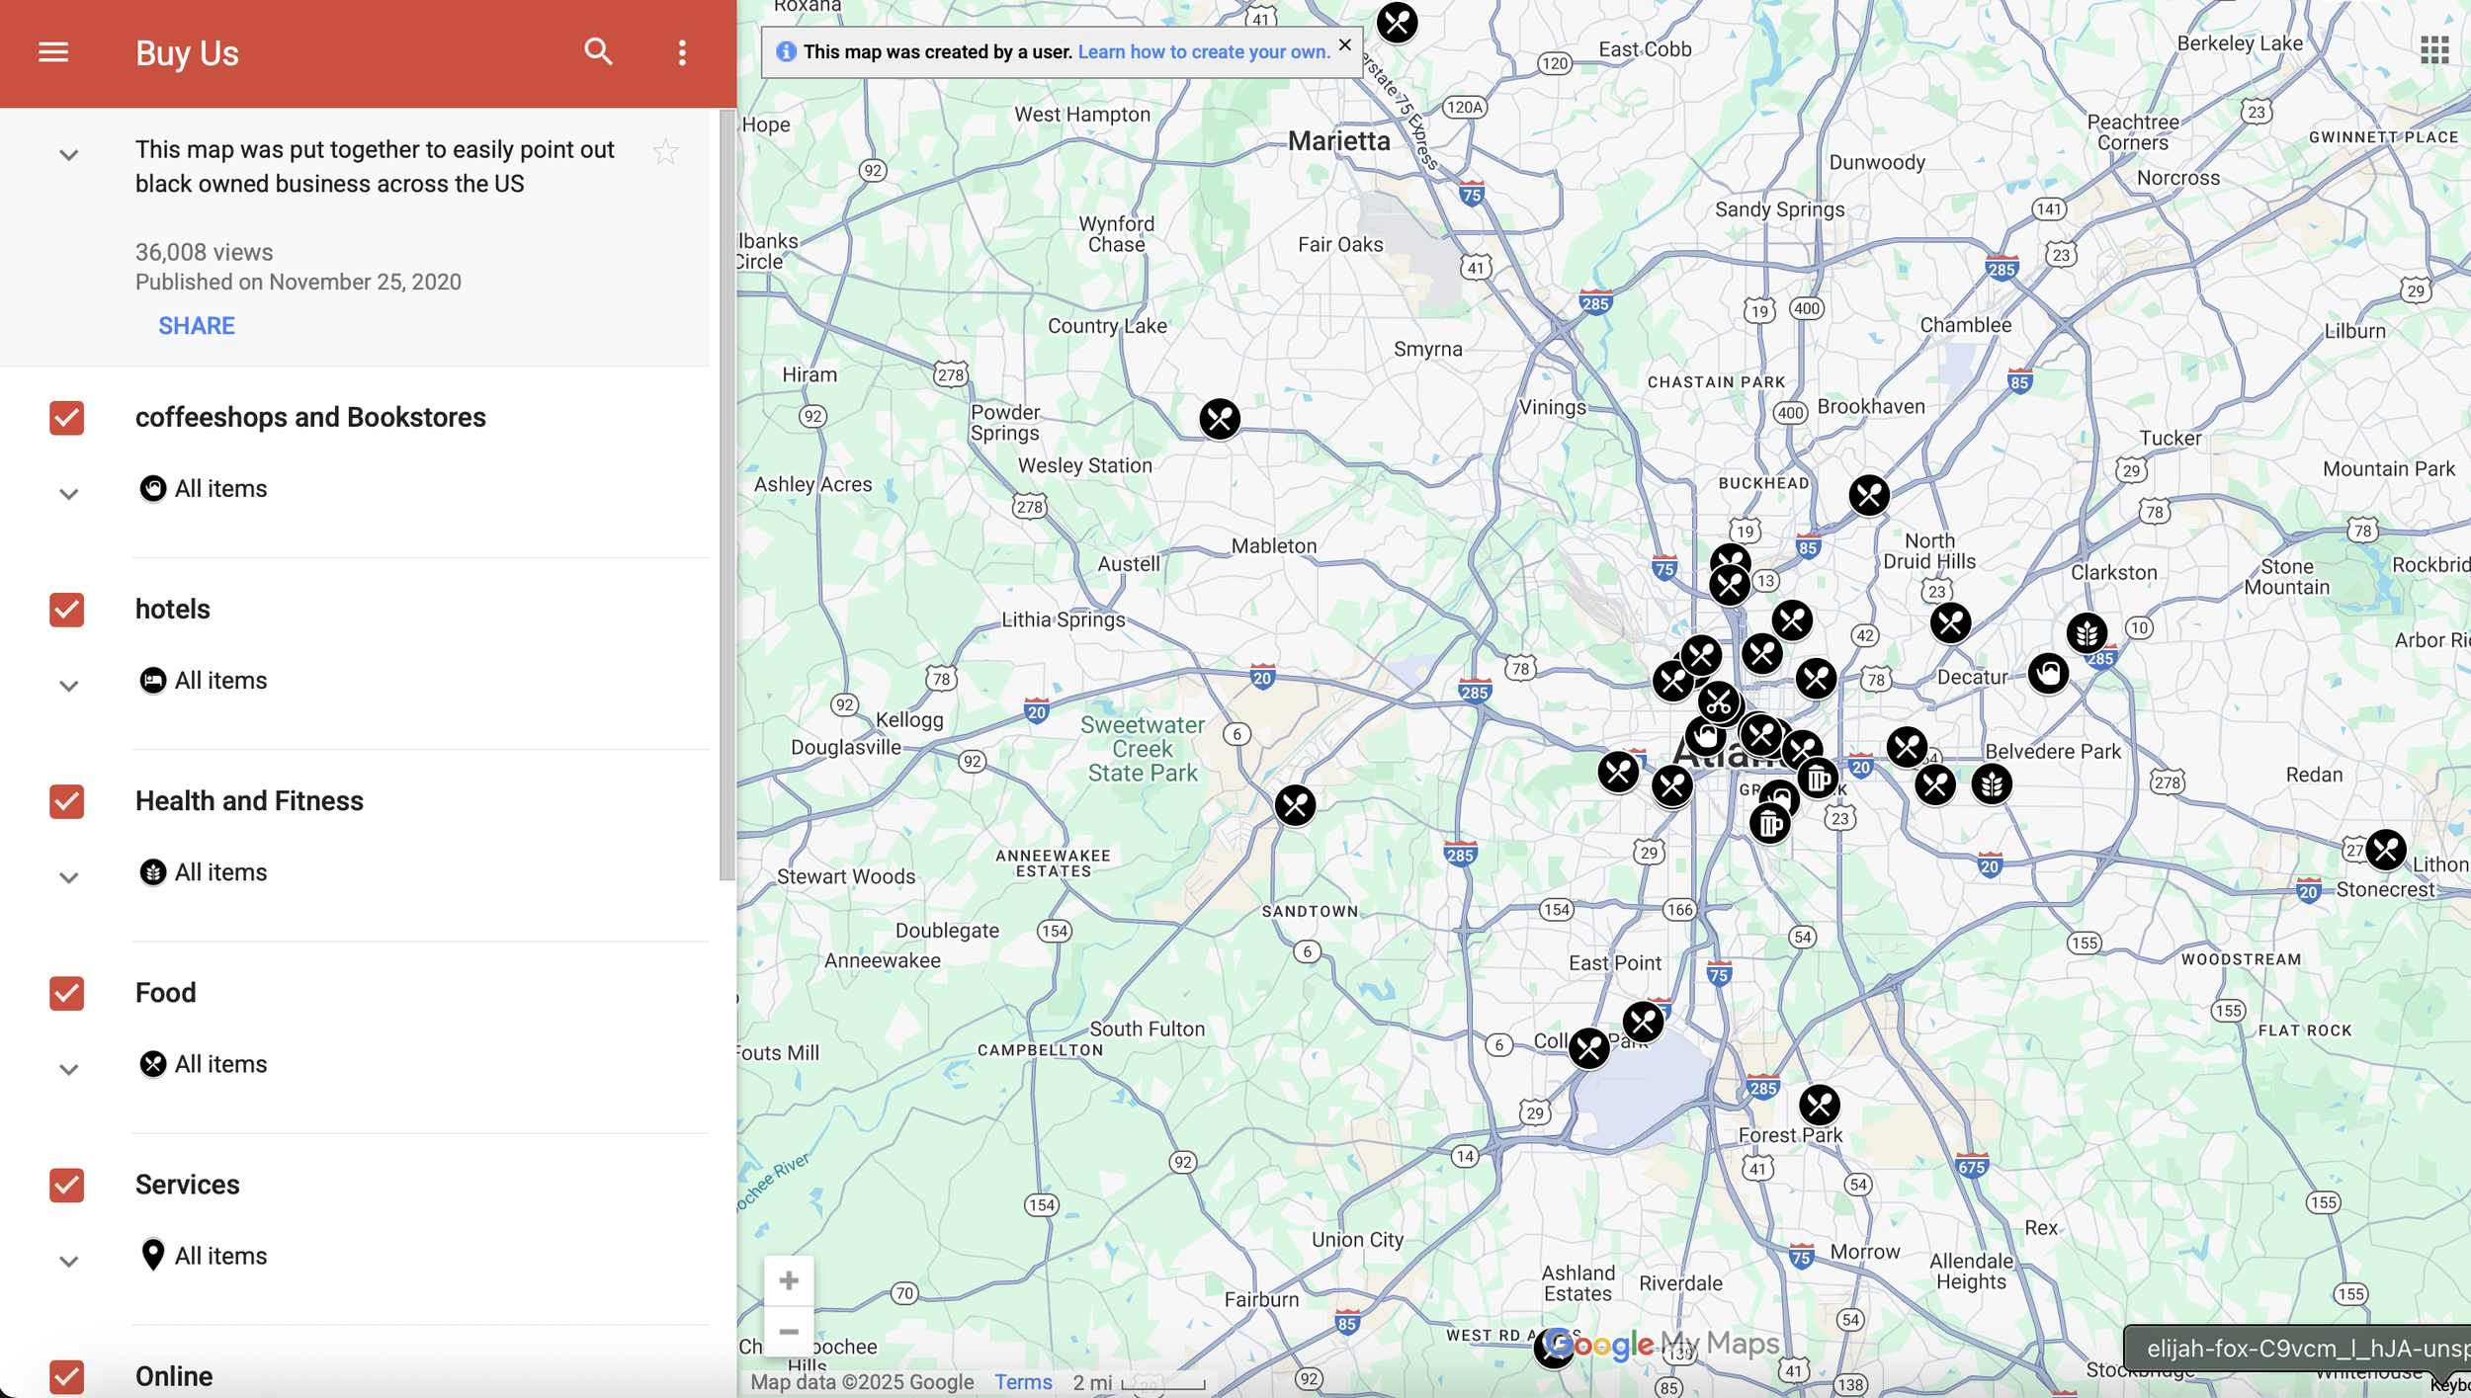Expand the hotels All items list
The height and width of the screenshot is (1398, 2471).
tap(68, 685)
